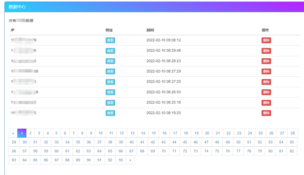This screenshot has width=304, height=175.
Task: Click 查看 button for 08:26:53 row
Action: coord(110,92)
